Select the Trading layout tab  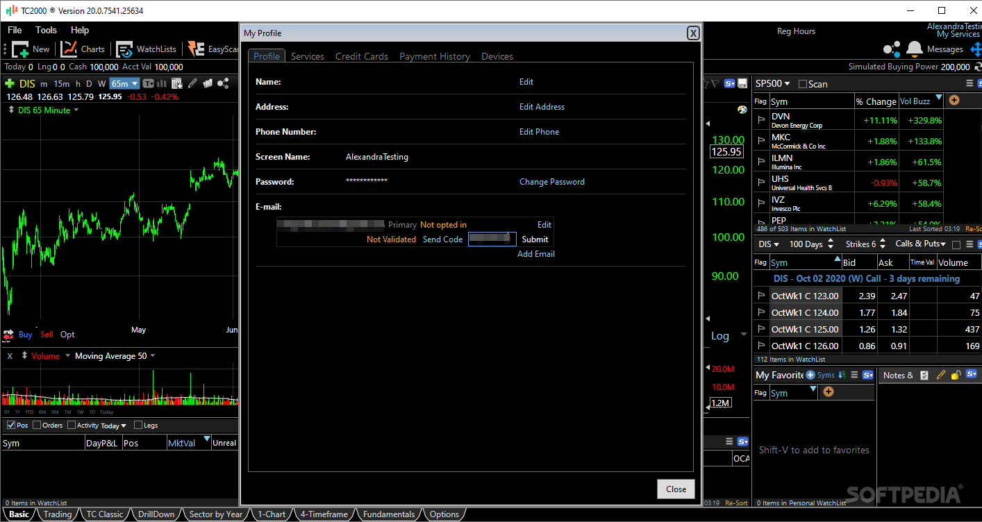pyautogui.click(x=58, y=514)
